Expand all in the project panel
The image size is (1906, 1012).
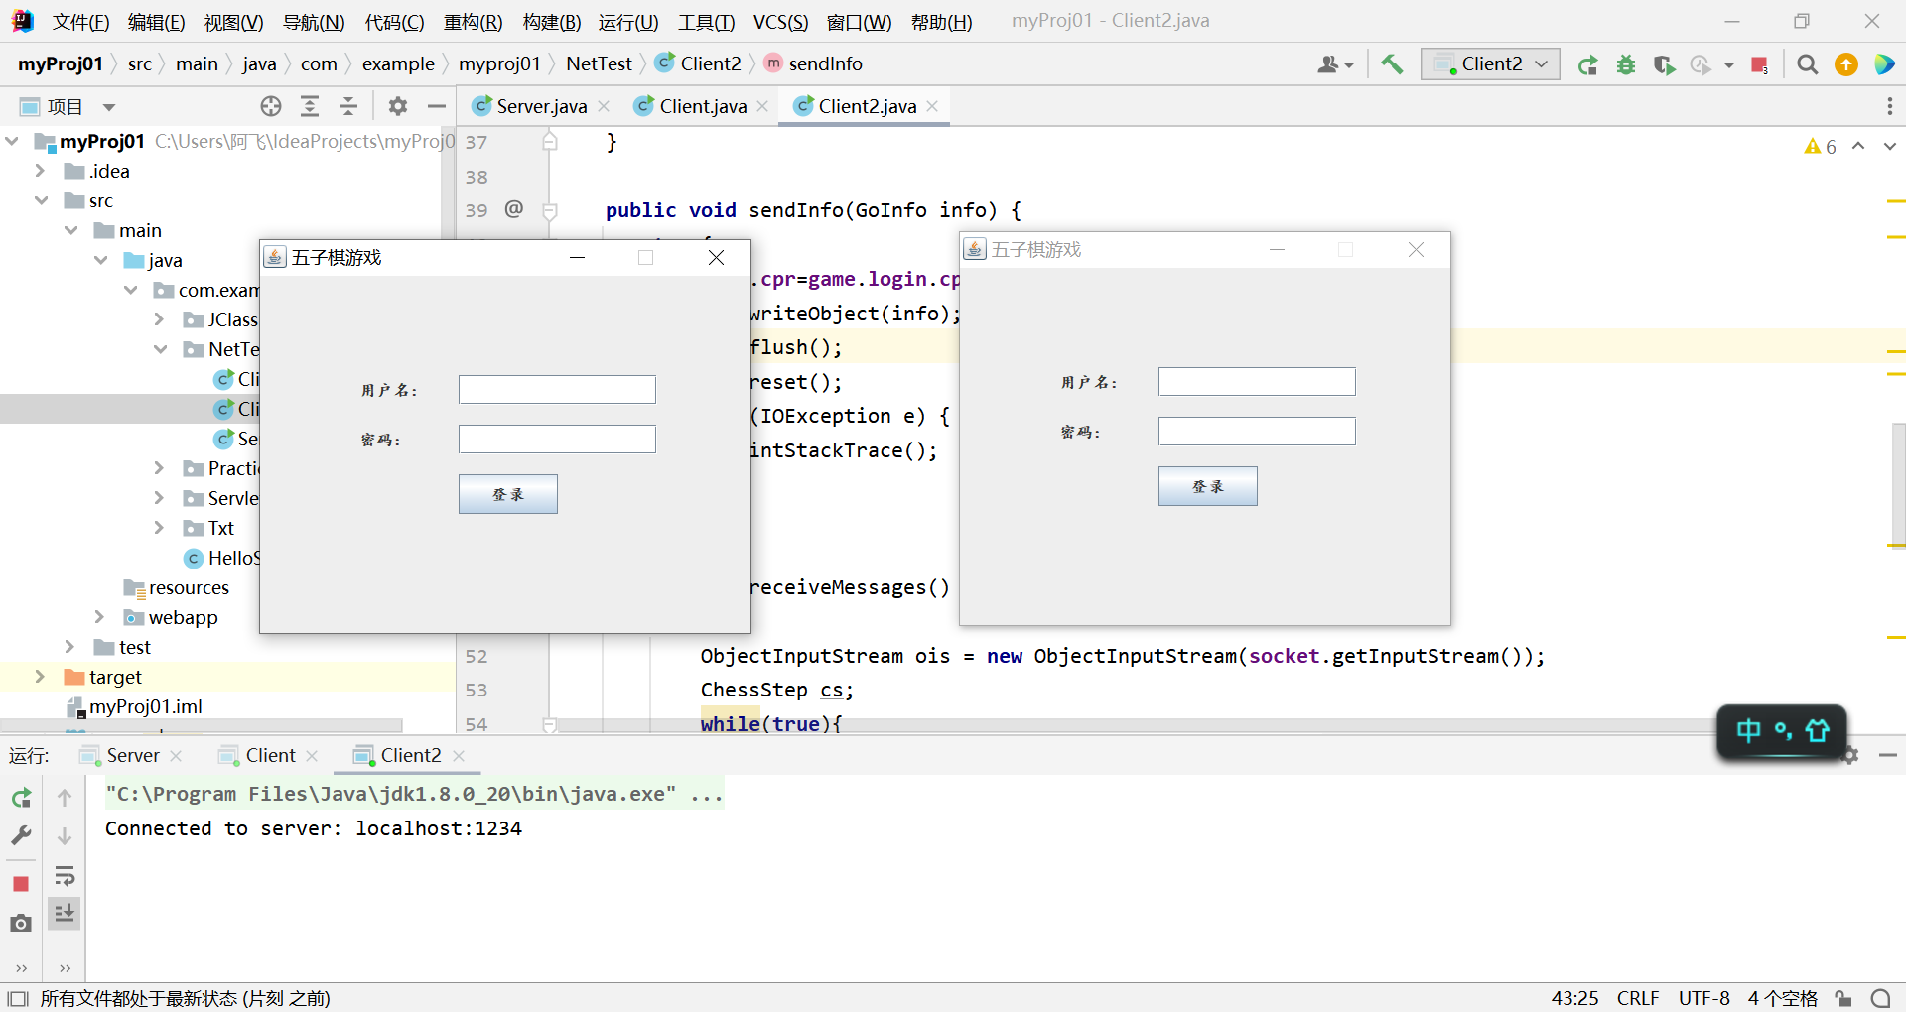click(x=310, y=106)
